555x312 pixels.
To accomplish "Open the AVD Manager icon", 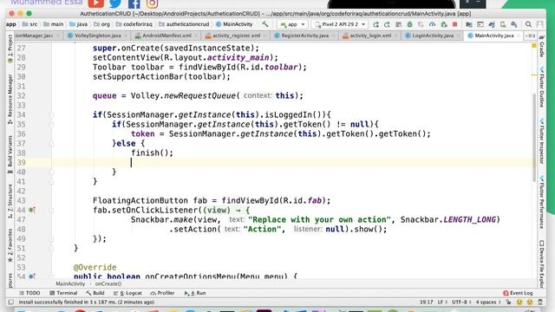I will point(503,24).
